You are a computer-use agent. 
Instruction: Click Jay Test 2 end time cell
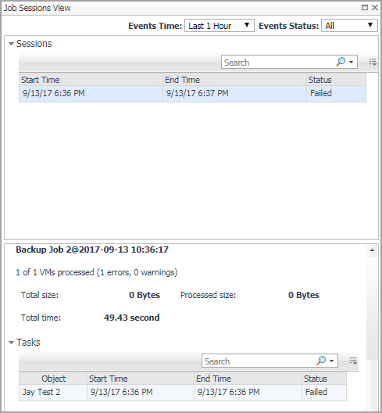pyautogui.click(x=248, y=392)
